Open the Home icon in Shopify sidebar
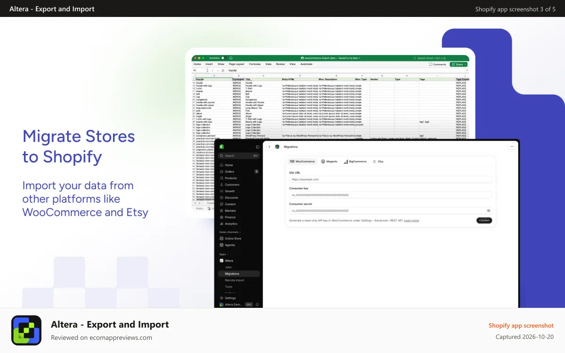This screenshot has width=565, height=353. coord(221,165)
